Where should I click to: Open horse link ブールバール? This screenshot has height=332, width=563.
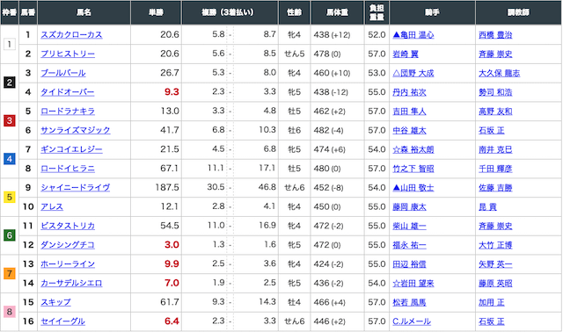(63, 73)
